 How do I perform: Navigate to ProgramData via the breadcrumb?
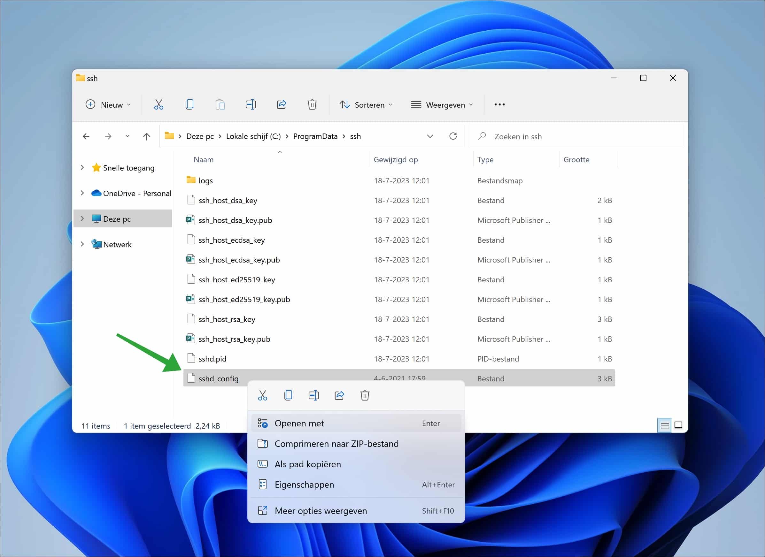315,136
